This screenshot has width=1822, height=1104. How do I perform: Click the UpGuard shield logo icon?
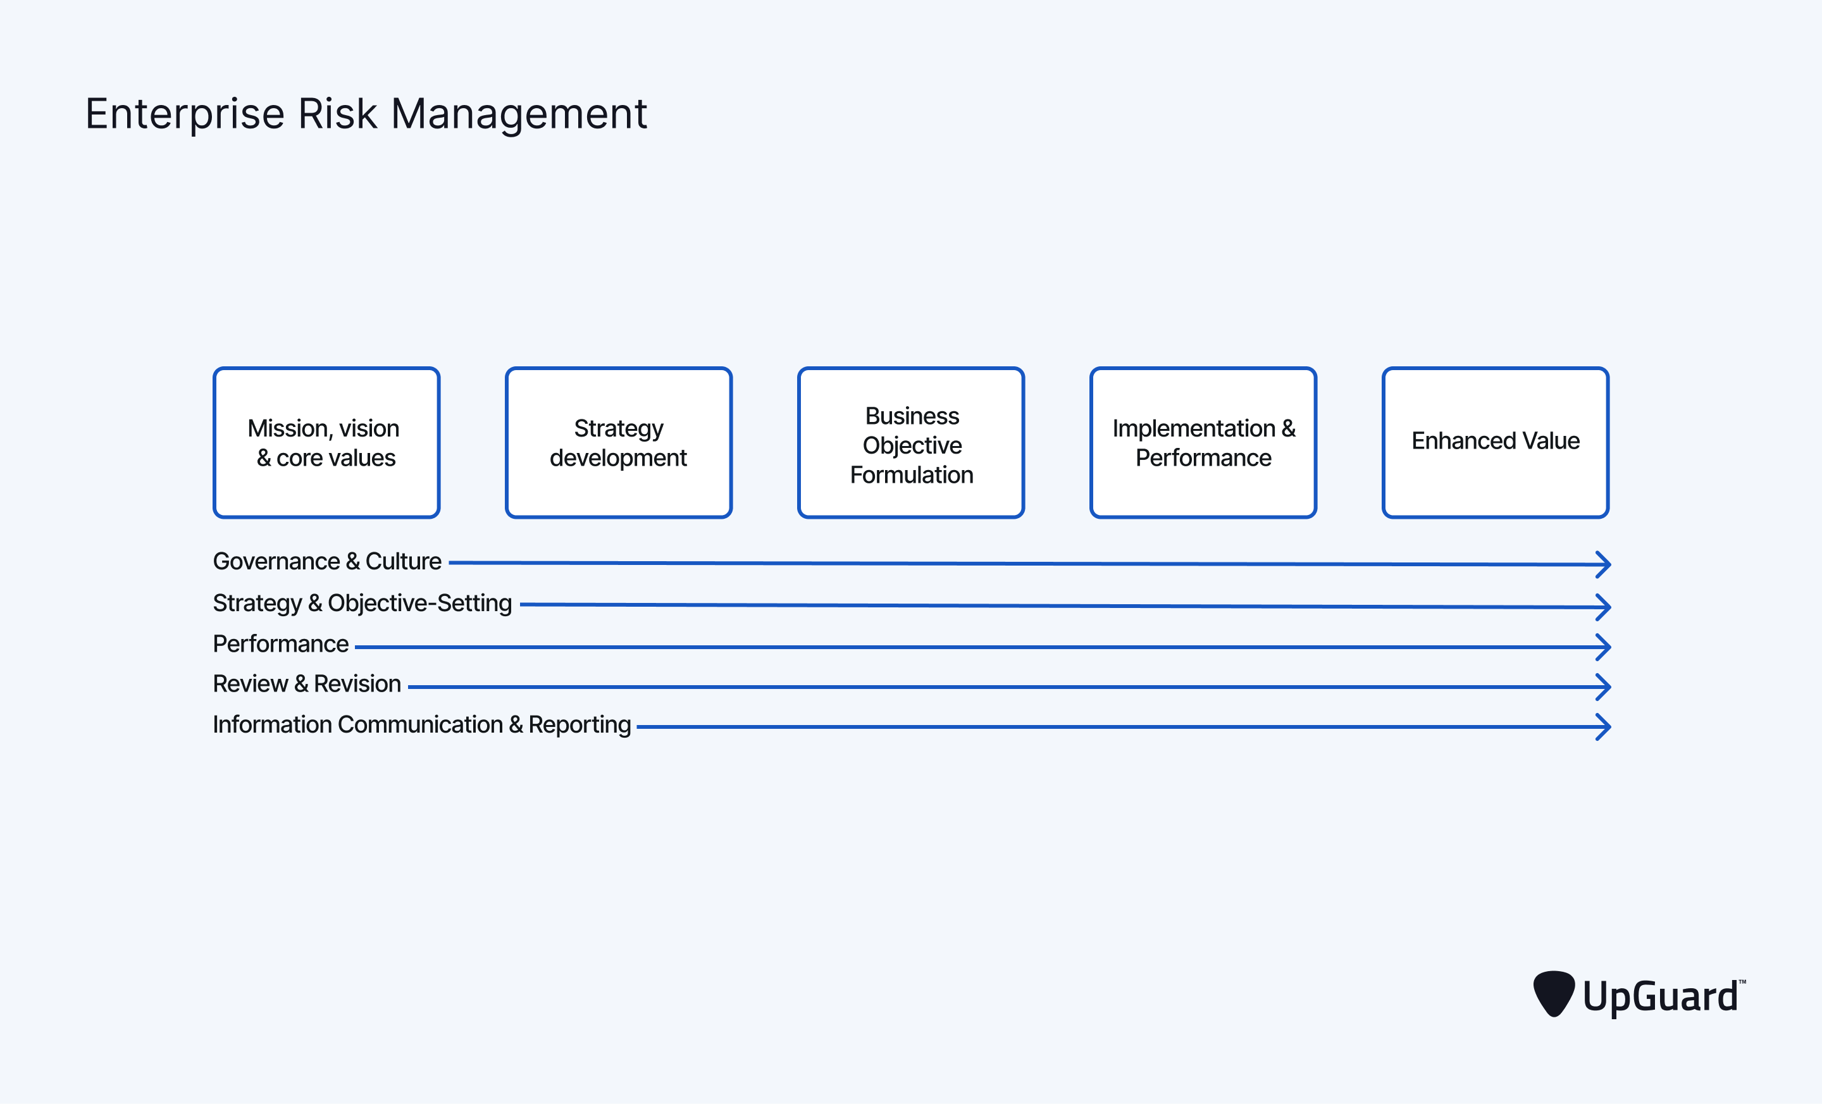(1554, 994)
